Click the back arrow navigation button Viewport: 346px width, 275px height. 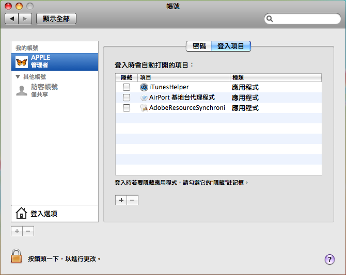tap(12, 19)
